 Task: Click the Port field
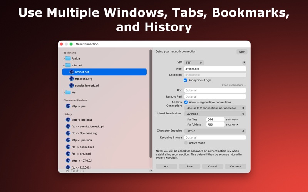click(x=215, y=91)
